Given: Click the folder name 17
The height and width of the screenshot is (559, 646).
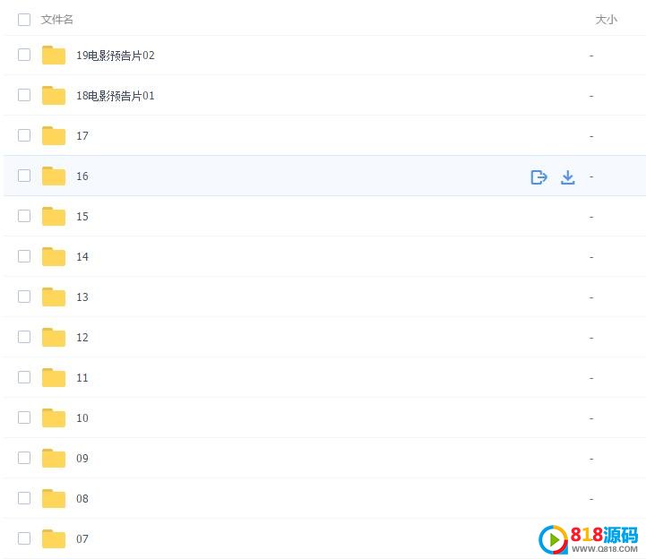Looking at the screenshot, I should click(82, 136).
